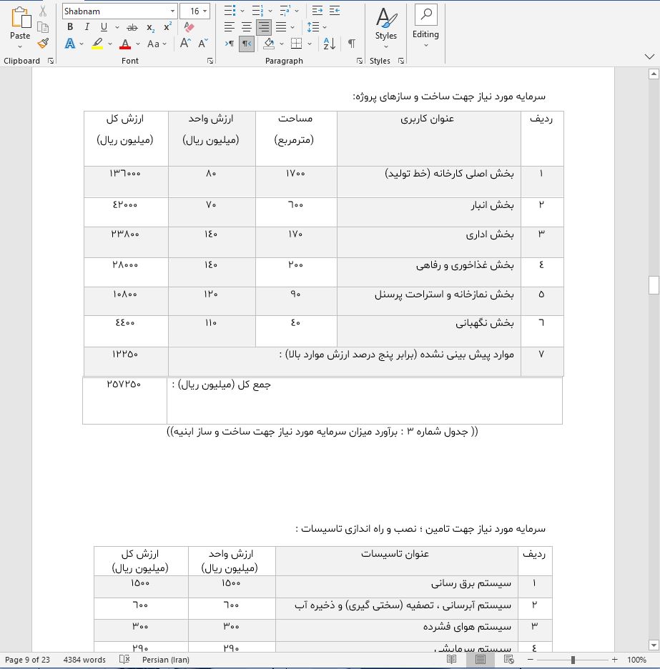
Task: Activate the Format Painter brush
Action: click(x=43, y=43)
